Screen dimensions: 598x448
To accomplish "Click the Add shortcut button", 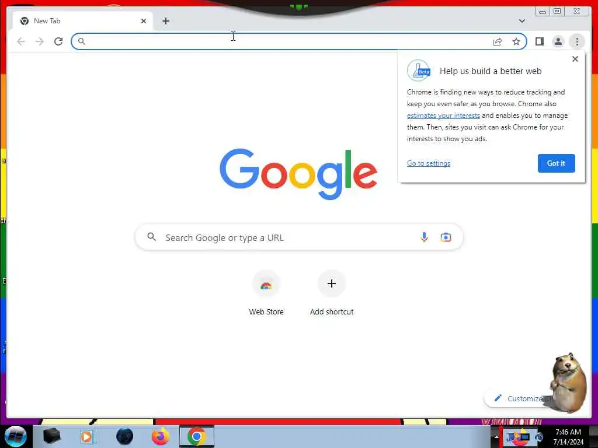I will pos(332,293).
